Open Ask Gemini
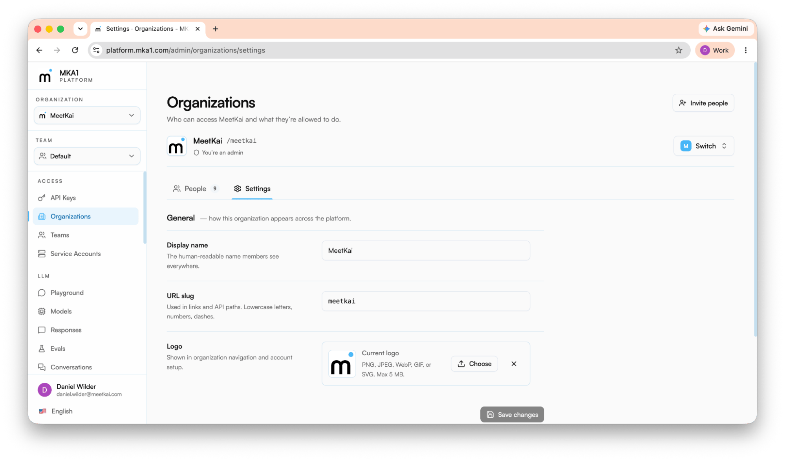 pyautogui.click(x=726, y=28)
